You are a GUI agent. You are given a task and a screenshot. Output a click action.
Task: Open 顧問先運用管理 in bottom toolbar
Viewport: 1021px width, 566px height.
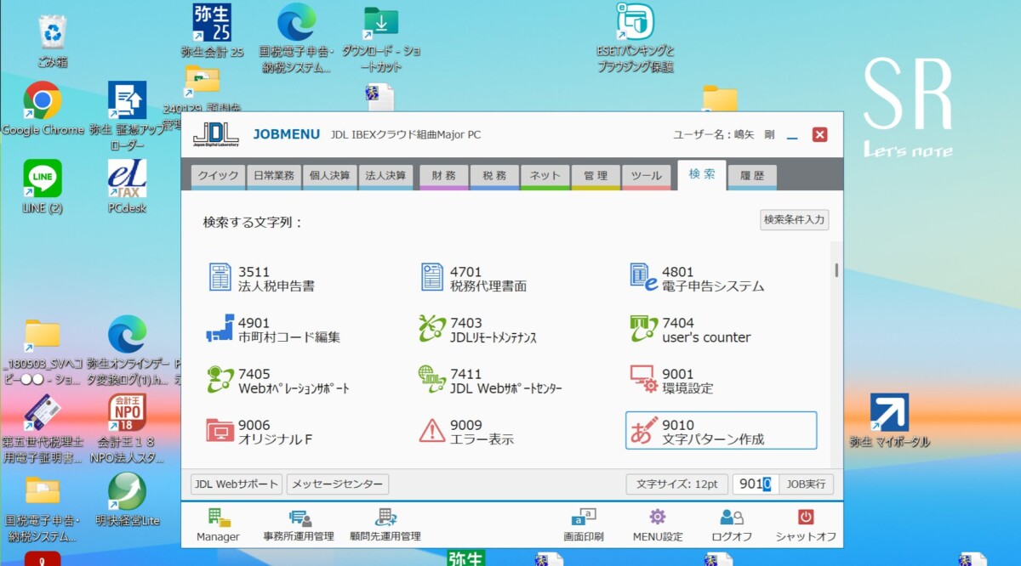385,525
